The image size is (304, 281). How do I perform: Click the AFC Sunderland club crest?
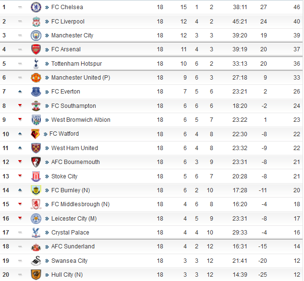coord(36,246)
